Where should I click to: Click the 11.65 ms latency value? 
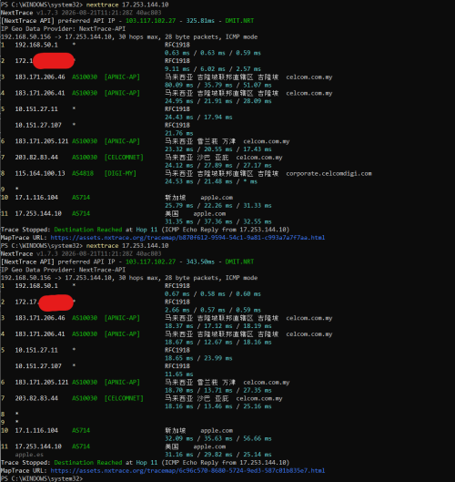[x=179, y=374]
